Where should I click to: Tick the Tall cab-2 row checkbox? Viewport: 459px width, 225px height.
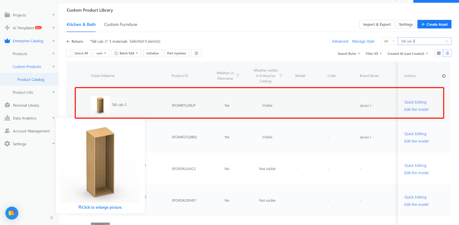click(75, 105)
